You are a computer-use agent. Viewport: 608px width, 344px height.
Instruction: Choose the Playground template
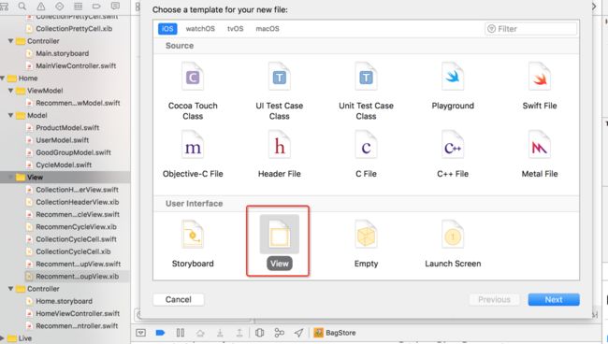453,86
